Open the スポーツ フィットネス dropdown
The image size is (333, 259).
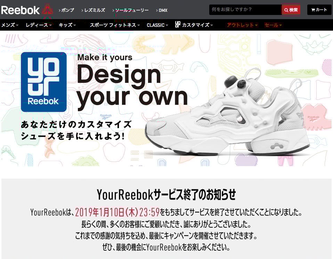tap(115, 25)
